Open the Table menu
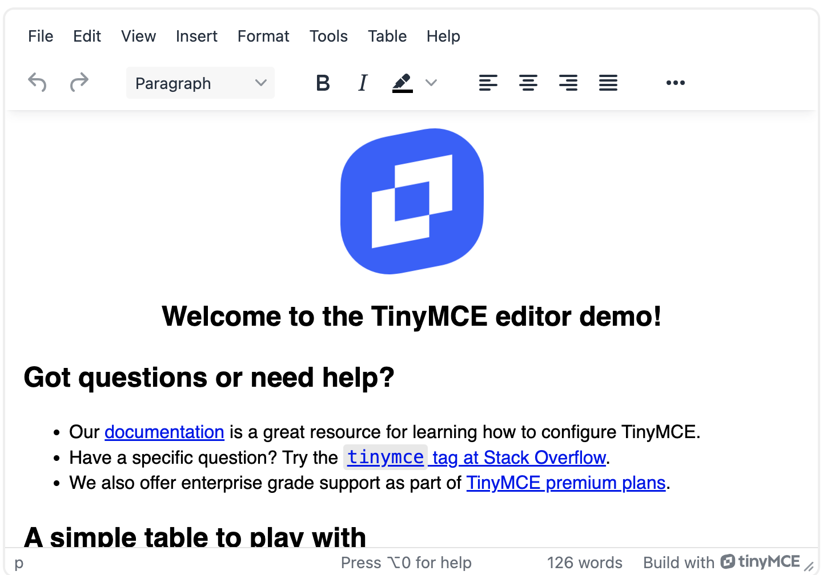 387,36
